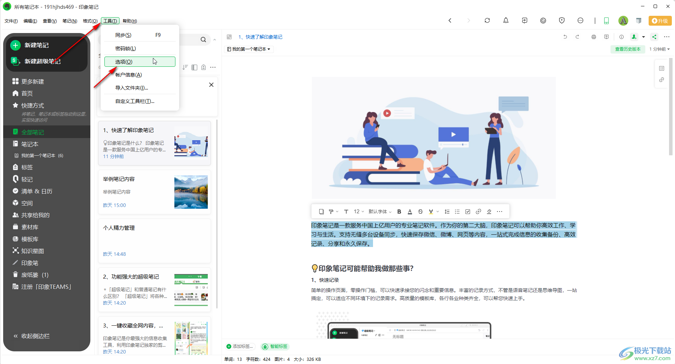Click the undo arrow in note header
The image size is (675, 364).
(x=565, y=37)
